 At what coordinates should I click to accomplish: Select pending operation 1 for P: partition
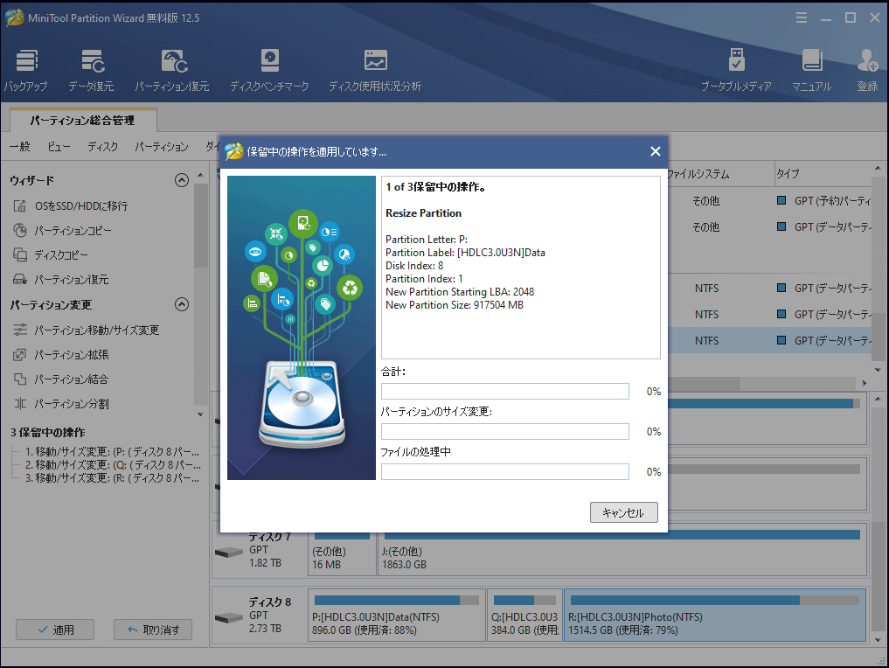(112, 452)
